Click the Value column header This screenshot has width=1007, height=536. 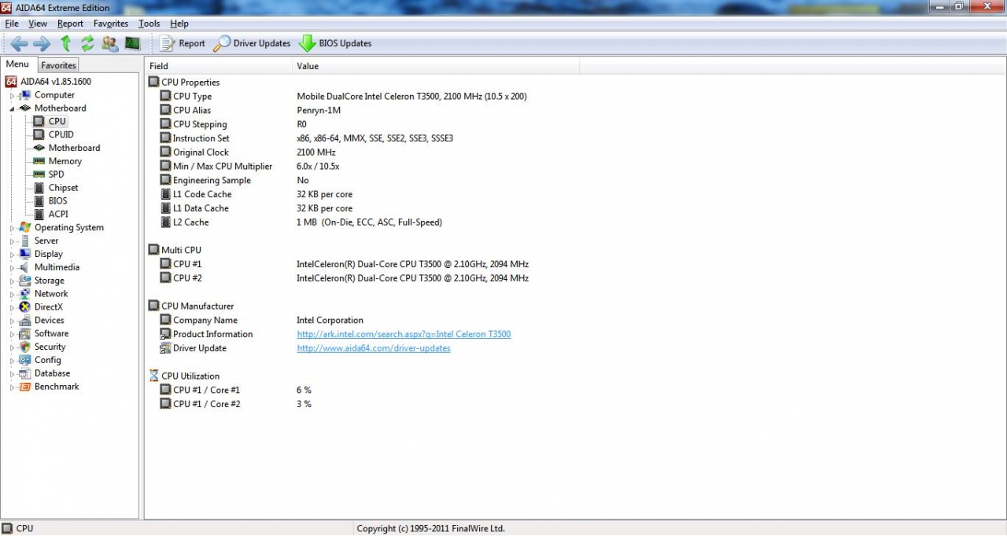(x=435, y=66)
